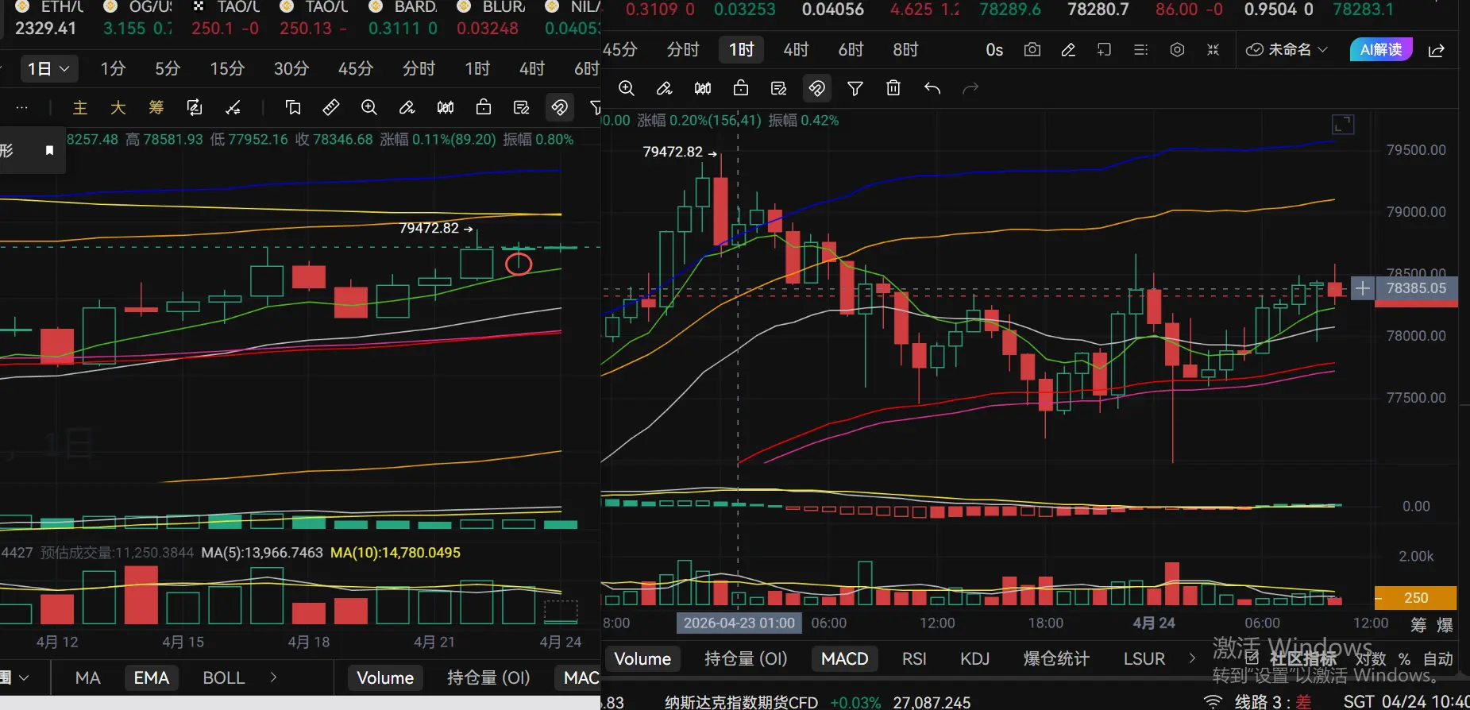
Task: Select the BOLL indicator tab
Action: click(x=224, y=678)
